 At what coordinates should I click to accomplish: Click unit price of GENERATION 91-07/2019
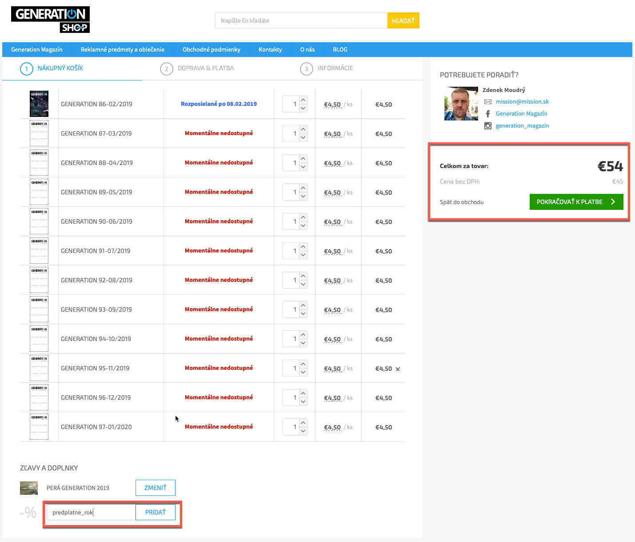(x=332, y=251)
